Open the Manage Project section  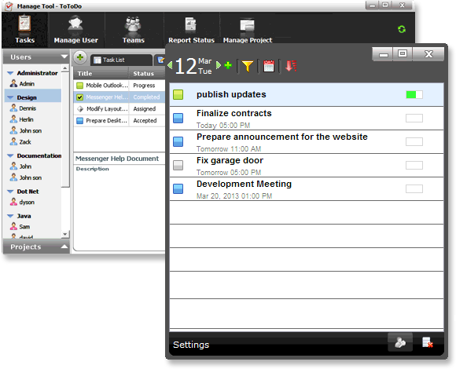(x=248, y=30)
